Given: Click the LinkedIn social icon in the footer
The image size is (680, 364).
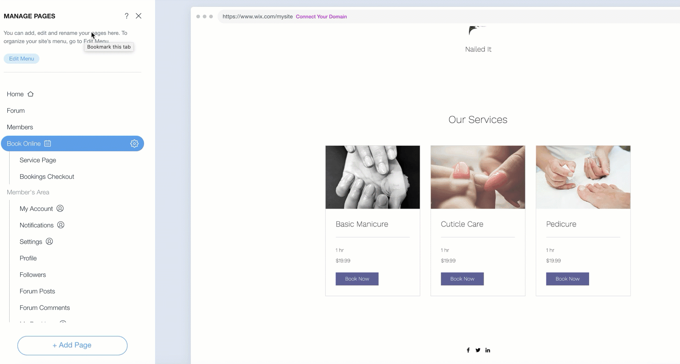Looking at the screenshot, I should 488,350.
